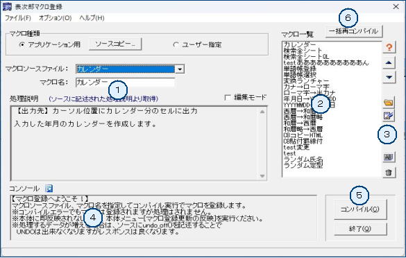
Task: Select CBコピーHTML in the macro list
Action: (x=303, y=135)
